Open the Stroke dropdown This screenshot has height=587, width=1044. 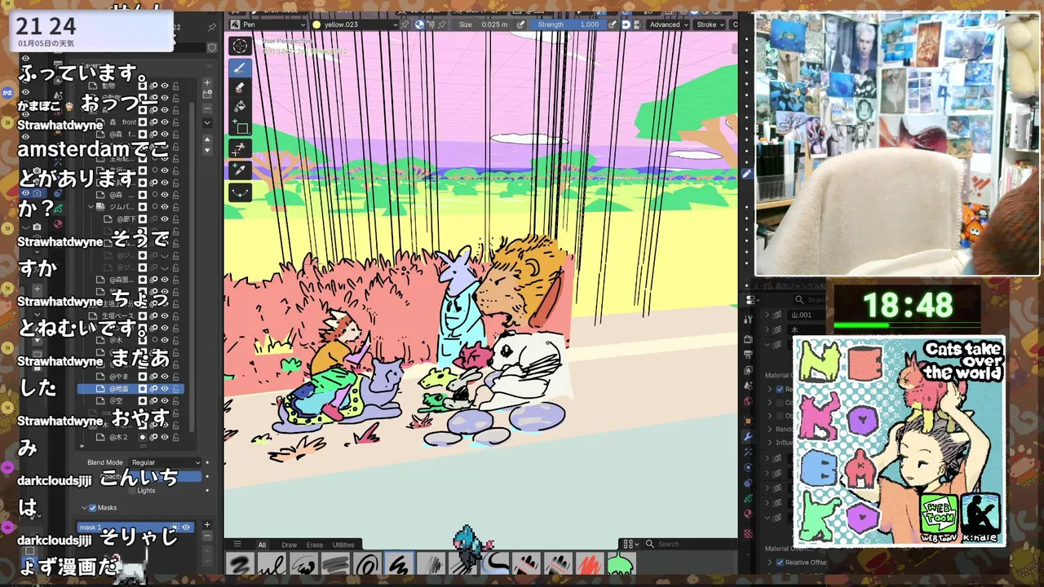[710, 24]
